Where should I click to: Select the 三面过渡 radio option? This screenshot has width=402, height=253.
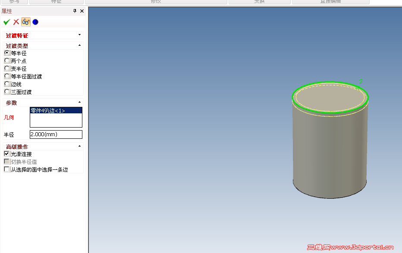7,91
